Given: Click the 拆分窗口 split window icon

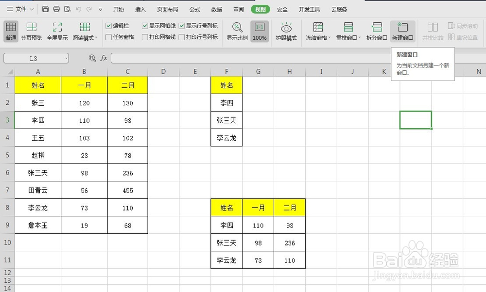Looking at the screenshot, I should tap(378, 29).
